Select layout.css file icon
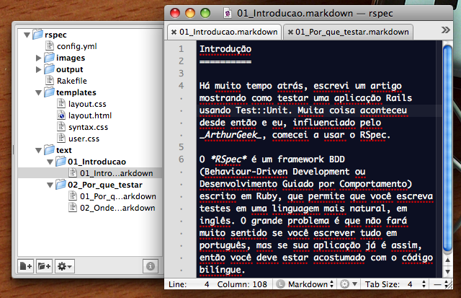The height and width of the screenshot is (298, 461). click(61, 103)
